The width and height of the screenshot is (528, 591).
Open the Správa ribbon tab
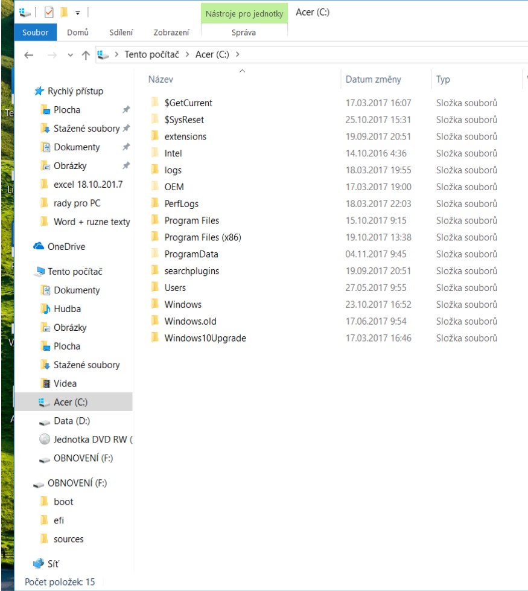(x=244, y=33)
